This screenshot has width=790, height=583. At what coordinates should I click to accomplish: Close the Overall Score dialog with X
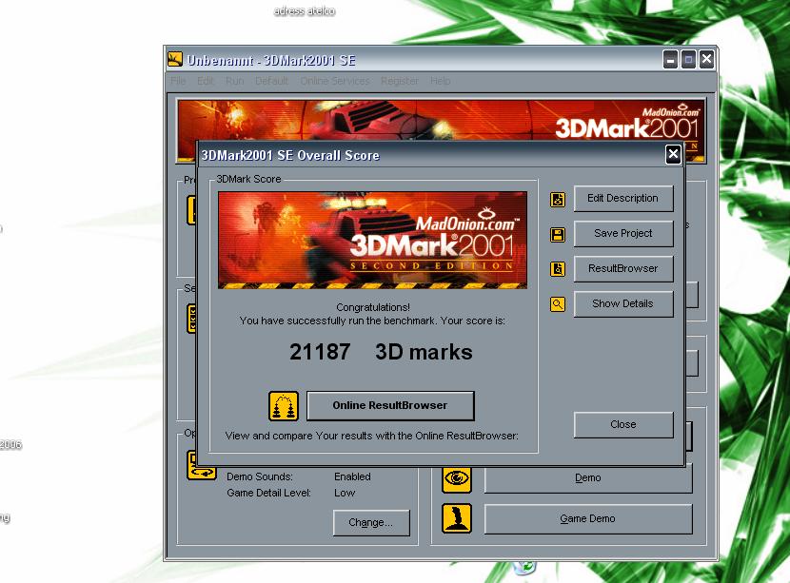673,155
